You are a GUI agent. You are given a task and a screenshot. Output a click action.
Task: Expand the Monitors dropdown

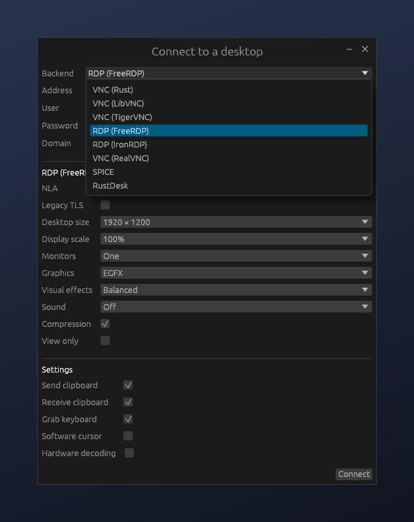[x=236, y=256]
